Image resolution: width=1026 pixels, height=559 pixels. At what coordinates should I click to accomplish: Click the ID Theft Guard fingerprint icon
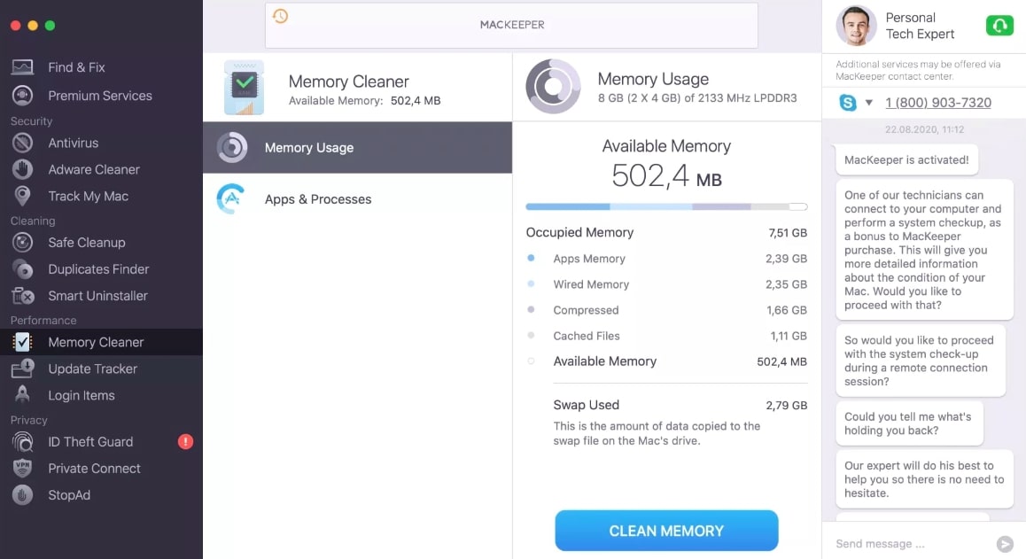(22, 442)
